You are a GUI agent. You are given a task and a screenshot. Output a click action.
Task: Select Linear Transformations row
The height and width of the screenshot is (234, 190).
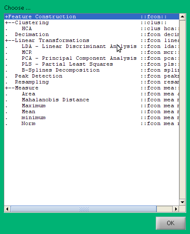[x=92, y=40]
